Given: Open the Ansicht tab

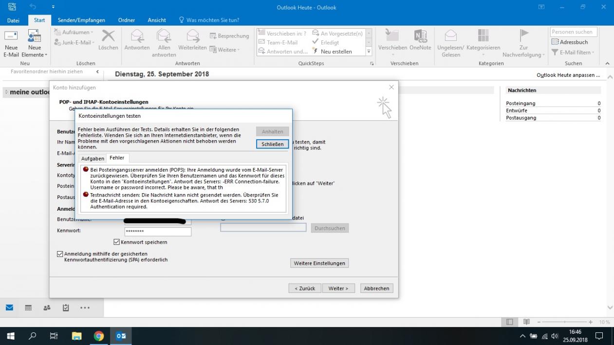Looking at the screenshot, I should (157, 20).
